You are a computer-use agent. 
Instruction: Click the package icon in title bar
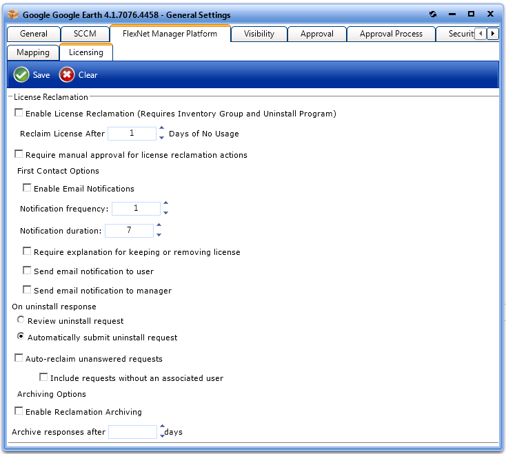[x=13, y=14]
